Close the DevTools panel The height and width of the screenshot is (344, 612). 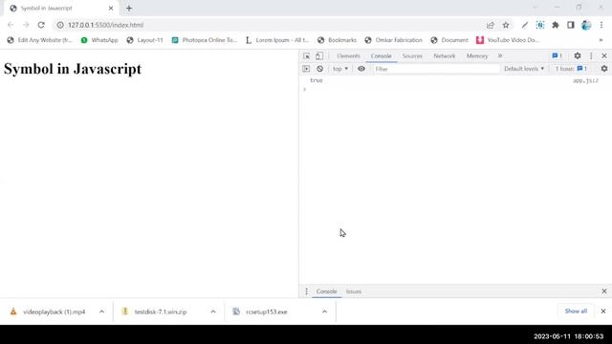pos(604,56)
